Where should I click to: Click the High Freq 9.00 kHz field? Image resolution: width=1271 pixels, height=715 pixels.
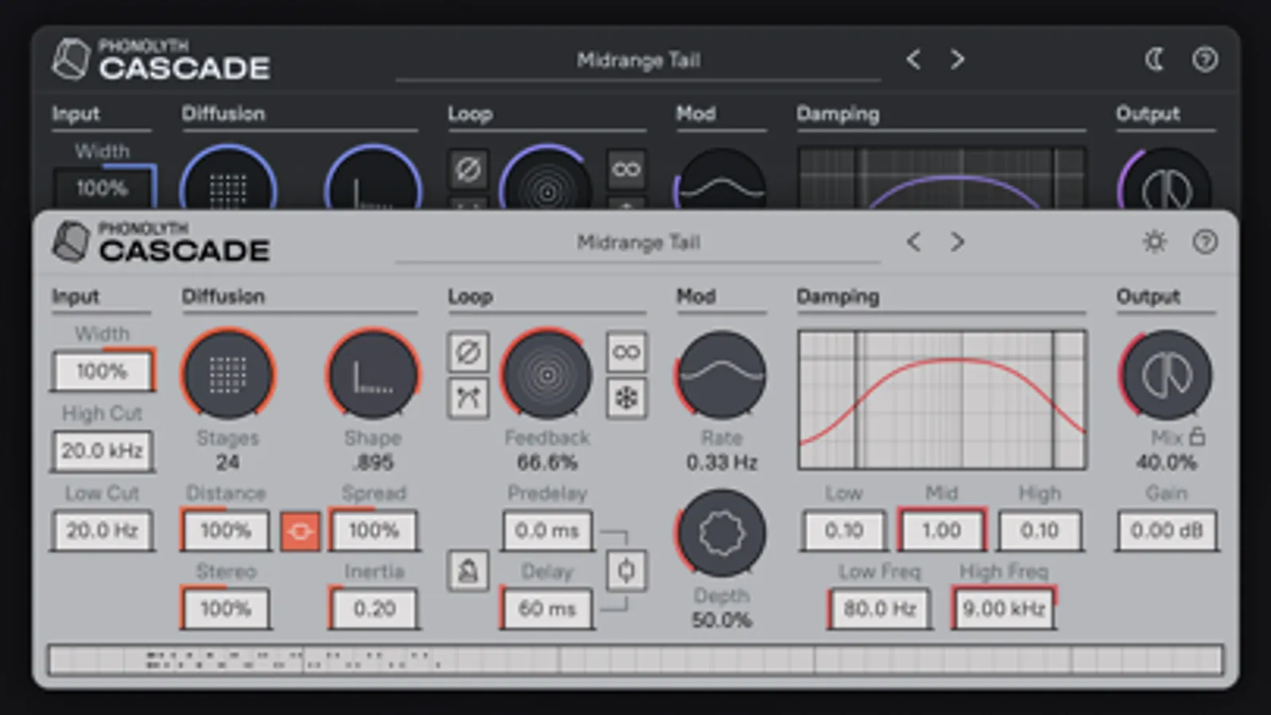[x=1004, y=609]
